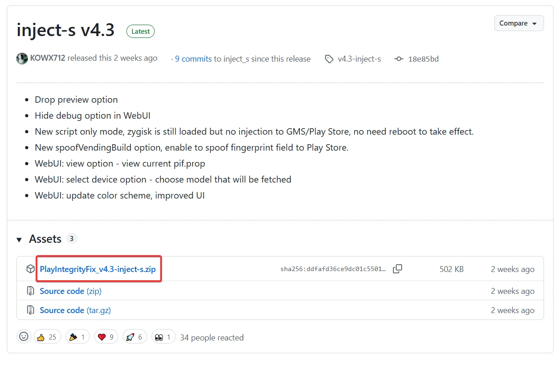
Task: Click the commit icon beside 18e85bd
Action: point(399,59)
